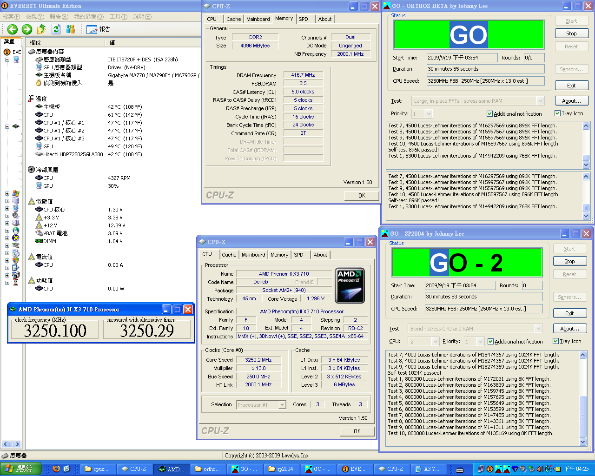Click the EVEREST tray icon in system tray

489,469
